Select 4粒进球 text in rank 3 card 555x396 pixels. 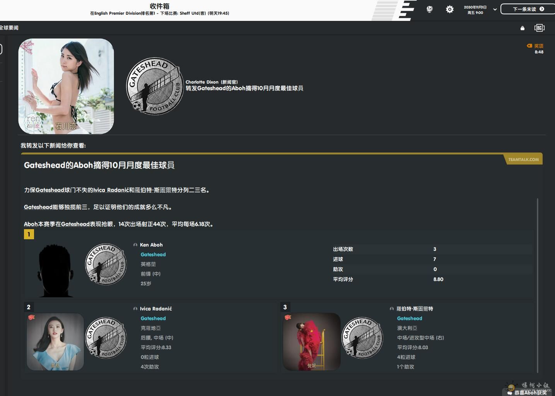pyautogui.click(x=406, y=357)
